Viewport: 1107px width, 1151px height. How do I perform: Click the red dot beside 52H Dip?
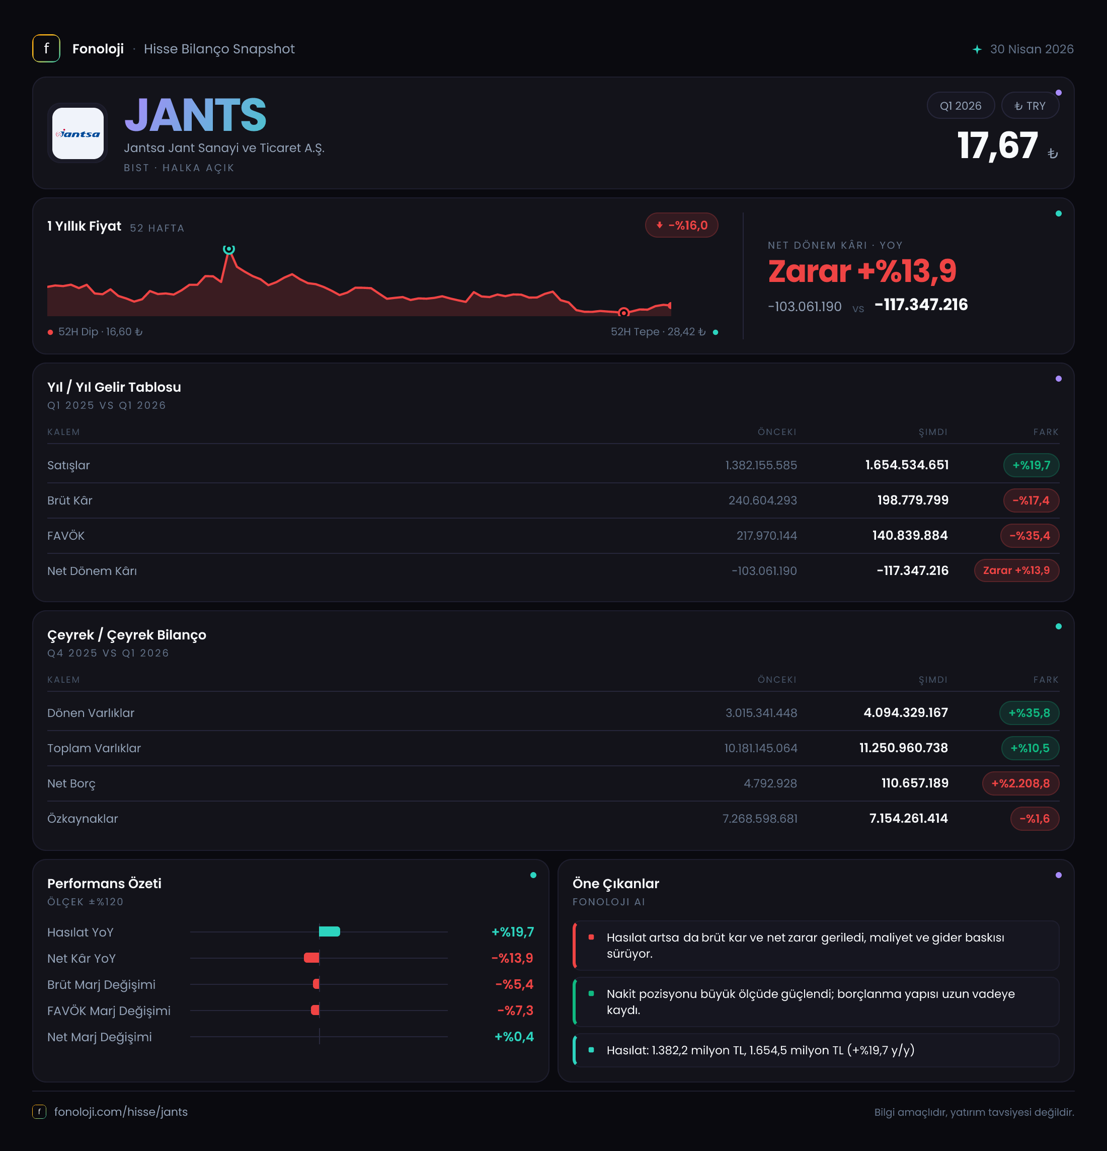point(50,332)
